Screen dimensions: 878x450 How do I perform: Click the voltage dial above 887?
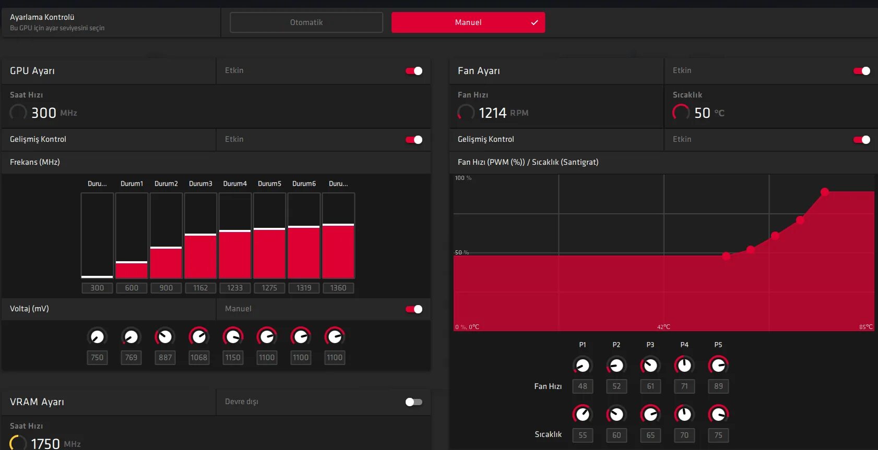point(165,337)
